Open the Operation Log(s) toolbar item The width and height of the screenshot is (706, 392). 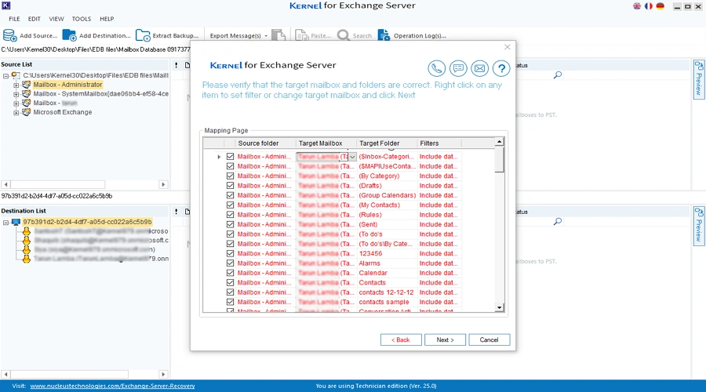point(384,35)
